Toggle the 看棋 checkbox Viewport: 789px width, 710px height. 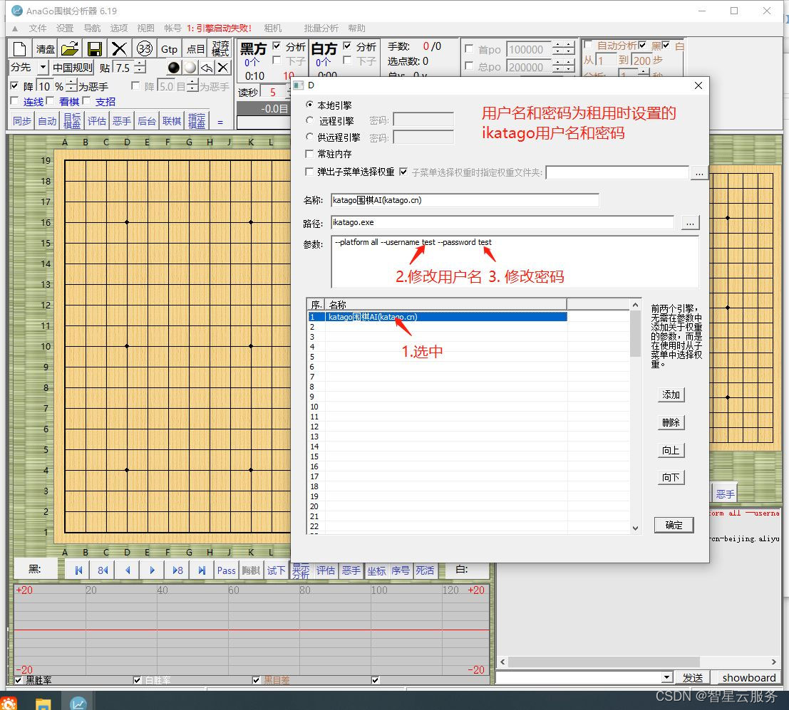click(51, 101)
